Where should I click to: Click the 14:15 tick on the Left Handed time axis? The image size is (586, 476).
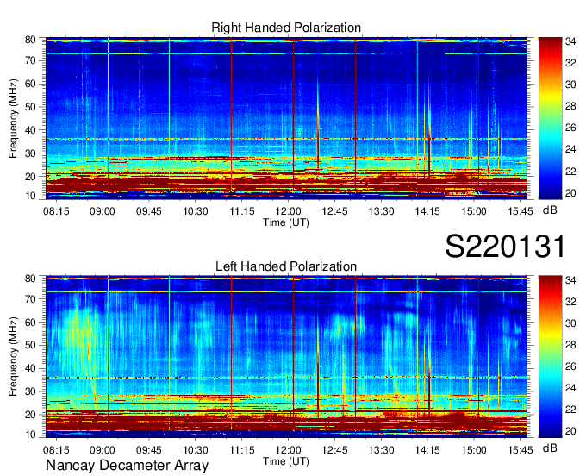click(427, 450)
